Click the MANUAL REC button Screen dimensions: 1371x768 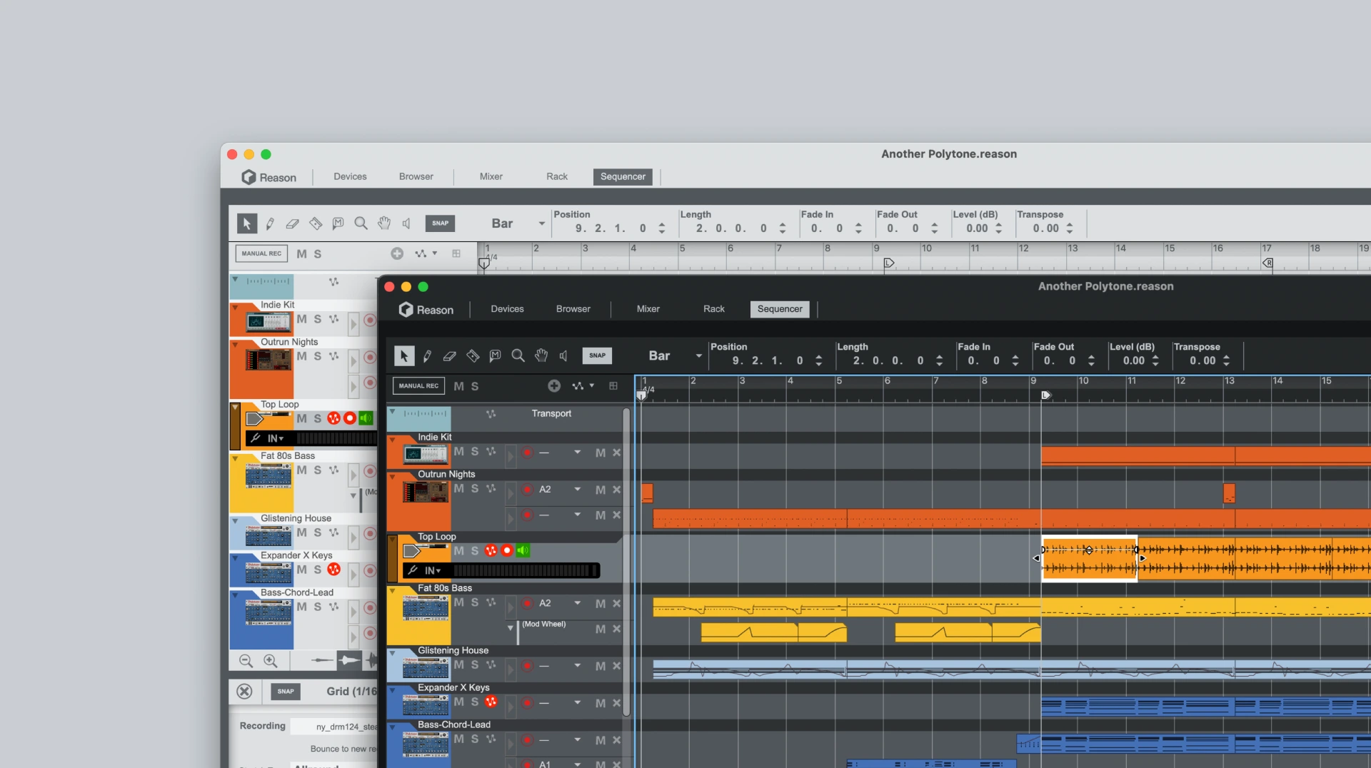click(417, 385)
